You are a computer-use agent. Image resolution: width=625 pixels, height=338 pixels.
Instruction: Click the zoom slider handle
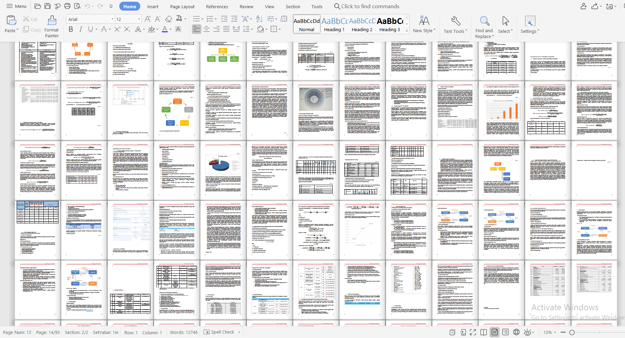(572, 332)
